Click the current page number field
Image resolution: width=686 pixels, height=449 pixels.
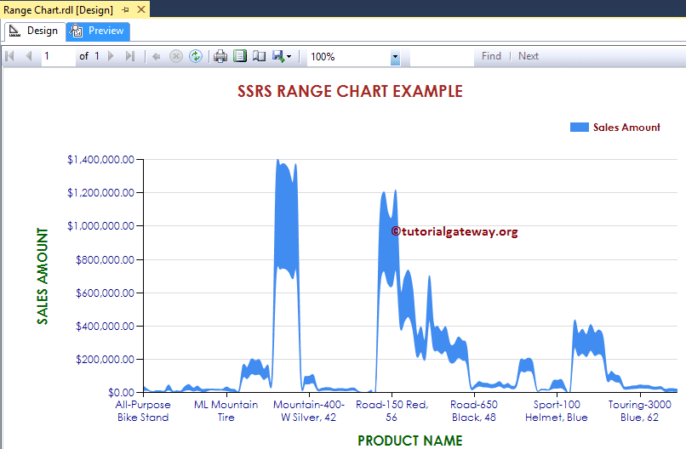pyautogui.click(x=58, y=56)
